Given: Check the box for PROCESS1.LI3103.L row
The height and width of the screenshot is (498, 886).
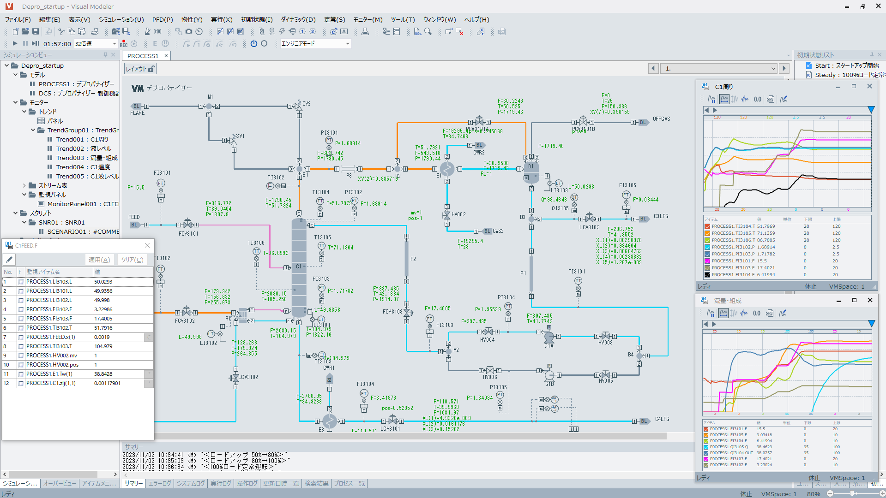Looking at the screenshot, I should (21, 282).
